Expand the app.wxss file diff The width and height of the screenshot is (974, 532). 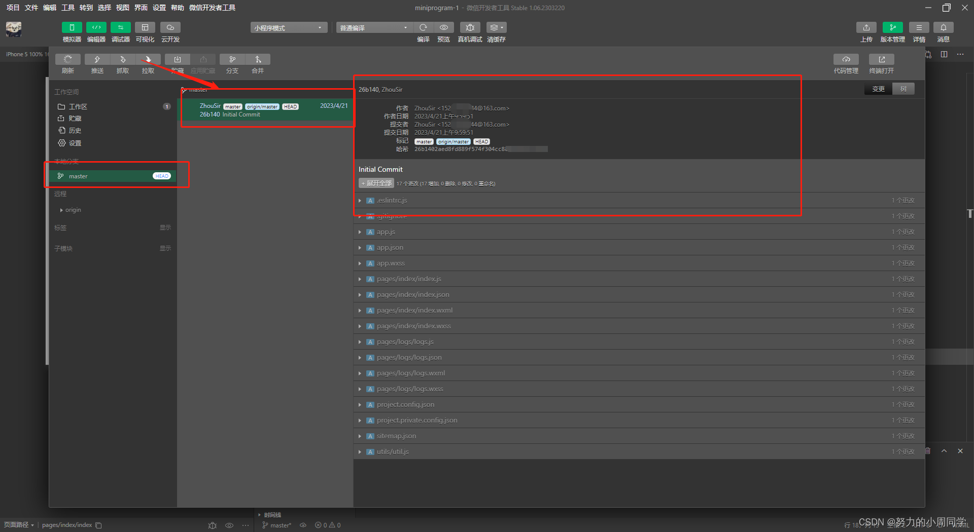pyautogui.click(x=360, y=263)
